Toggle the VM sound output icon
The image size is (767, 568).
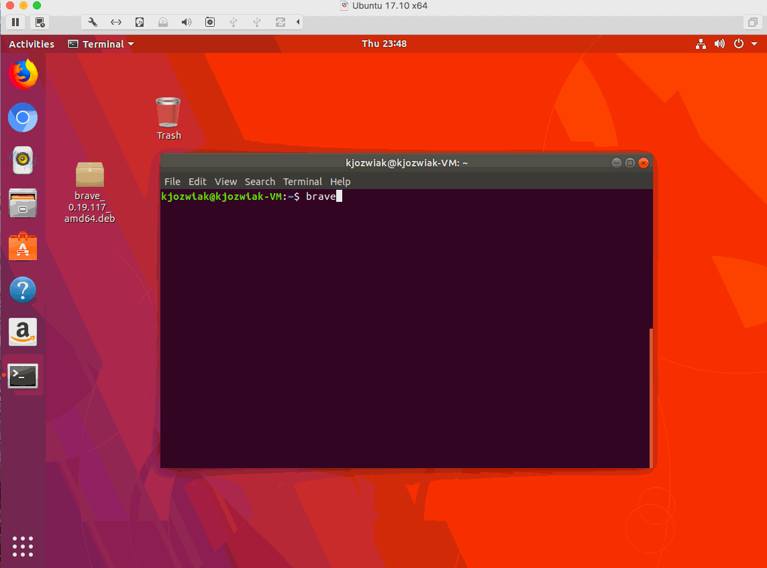click(x=185, y=21)
